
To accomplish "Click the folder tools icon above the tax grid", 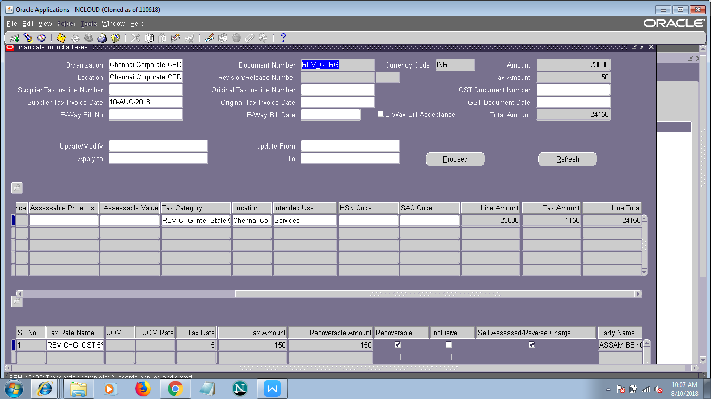I will coord(17,301).
